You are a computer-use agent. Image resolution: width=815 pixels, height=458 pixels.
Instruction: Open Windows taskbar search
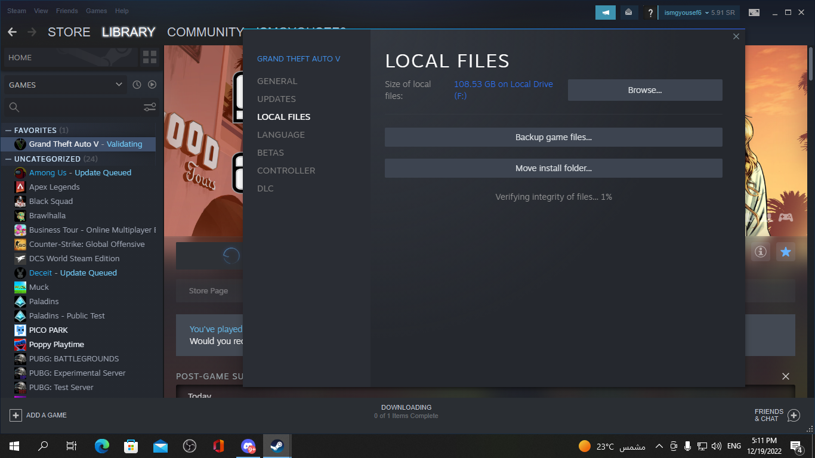pyautogui.click(x=43, y=446)
